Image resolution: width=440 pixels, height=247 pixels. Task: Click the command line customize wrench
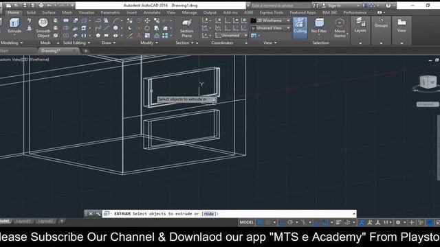98,213
